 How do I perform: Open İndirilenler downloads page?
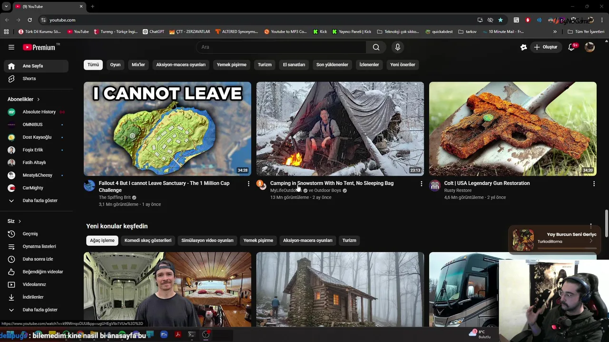[x=36, y=297]
